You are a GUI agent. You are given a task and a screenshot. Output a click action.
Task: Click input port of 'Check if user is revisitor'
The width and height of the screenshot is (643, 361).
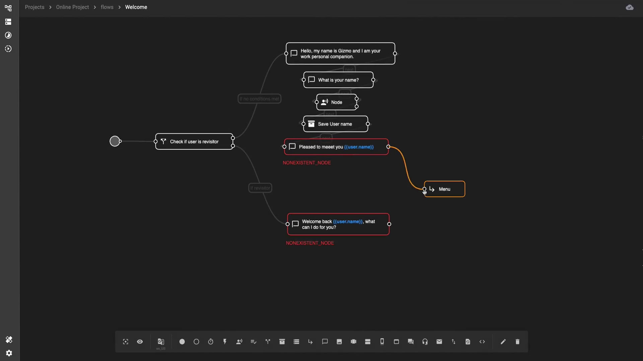coord(155,141)
